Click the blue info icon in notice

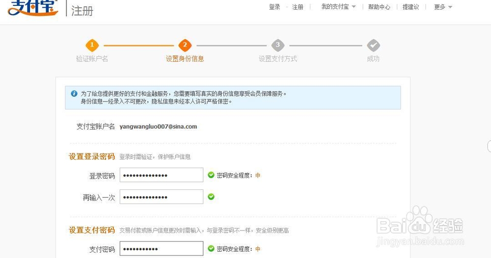point(74,94)
